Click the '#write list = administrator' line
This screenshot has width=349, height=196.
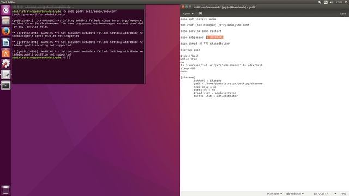click(215, 96)
